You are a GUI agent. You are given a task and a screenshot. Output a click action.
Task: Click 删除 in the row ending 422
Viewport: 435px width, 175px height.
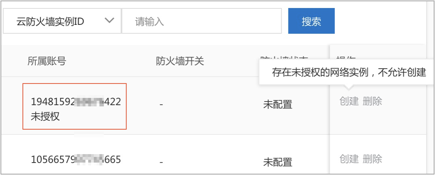coord(372,101)
